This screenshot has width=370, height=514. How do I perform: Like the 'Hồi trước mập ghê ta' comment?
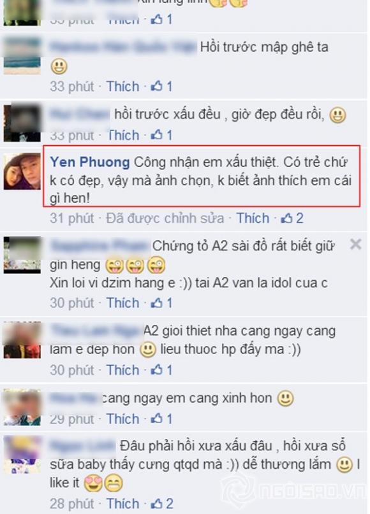[x=122, y=87]
